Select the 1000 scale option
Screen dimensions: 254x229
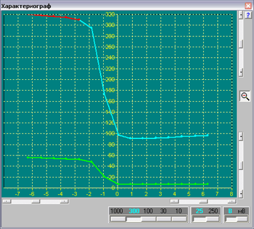[x=116, y=211]
